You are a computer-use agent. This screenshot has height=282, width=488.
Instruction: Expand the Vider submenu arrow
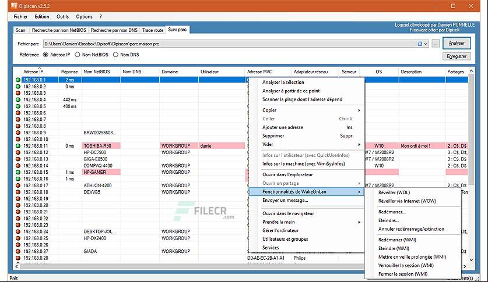[x=359, y=144]
